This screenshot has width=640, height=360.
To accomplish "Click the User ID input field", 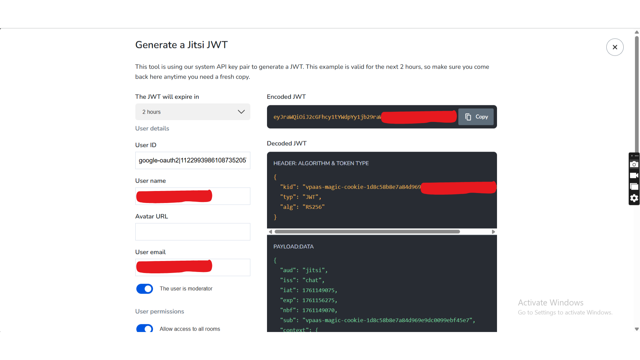I will 193,160.
